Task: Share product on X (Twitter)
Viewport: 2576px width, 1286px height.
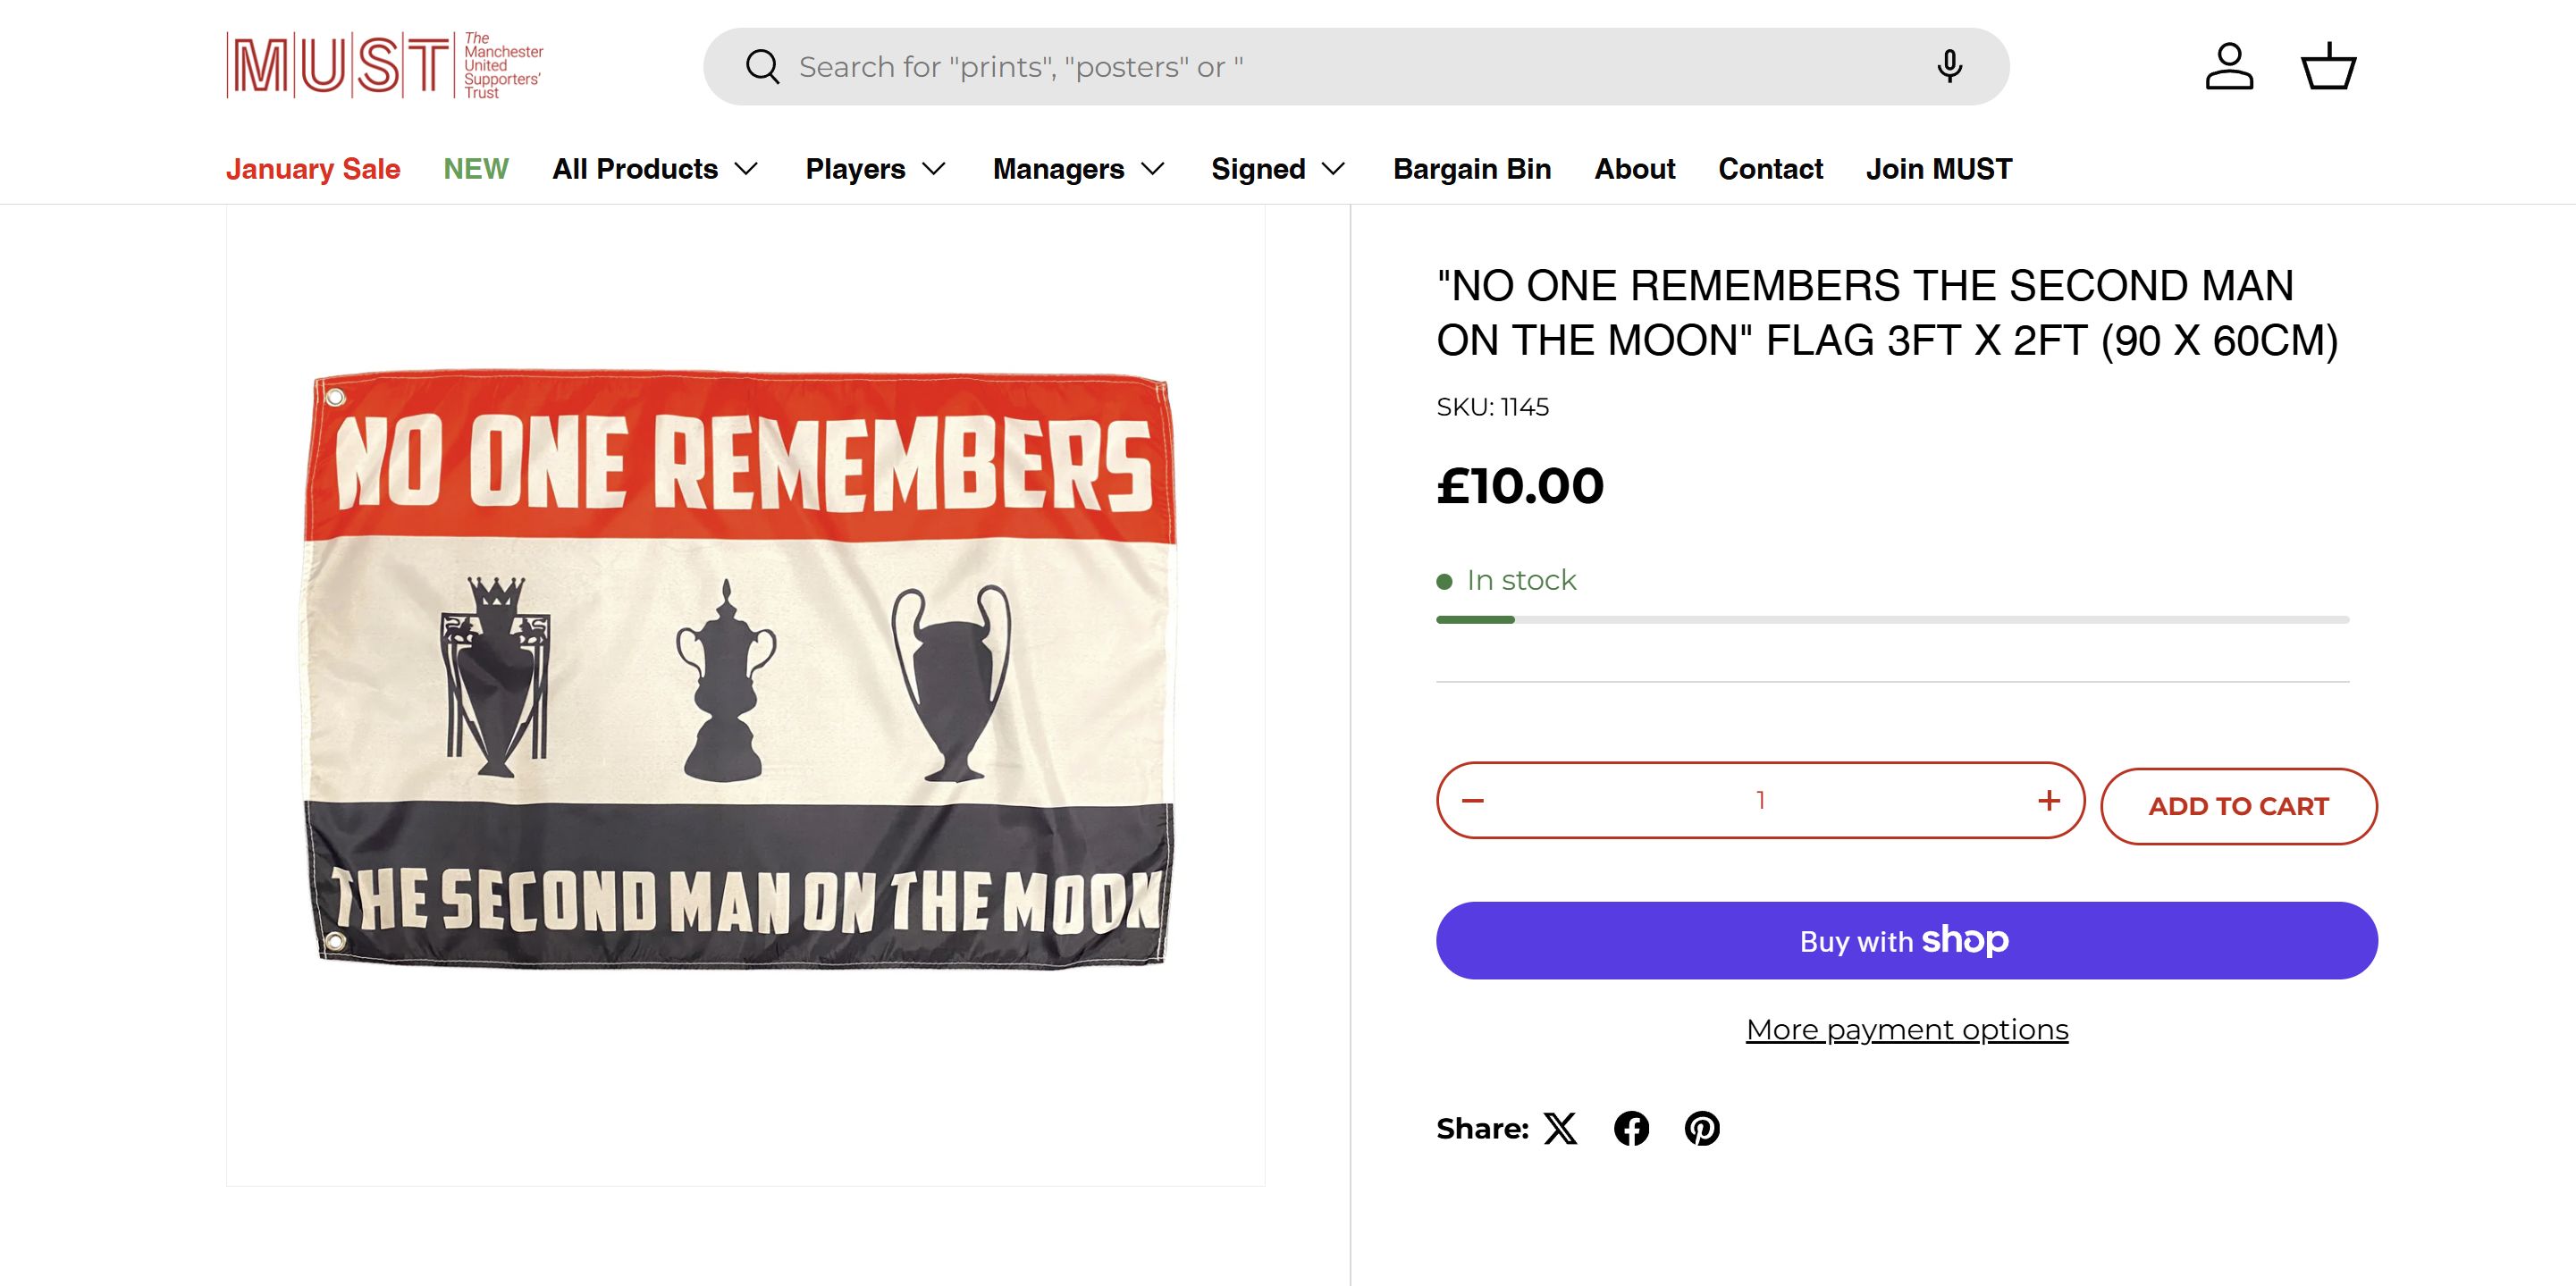Action: click(x=1560, y=1129)
